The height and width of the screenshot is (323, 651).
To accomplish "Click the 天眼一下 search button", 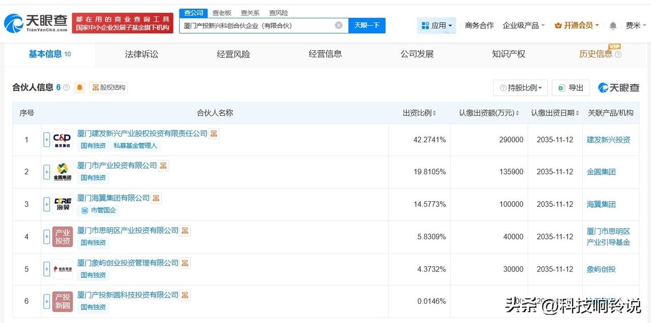I will pos(367,25).
